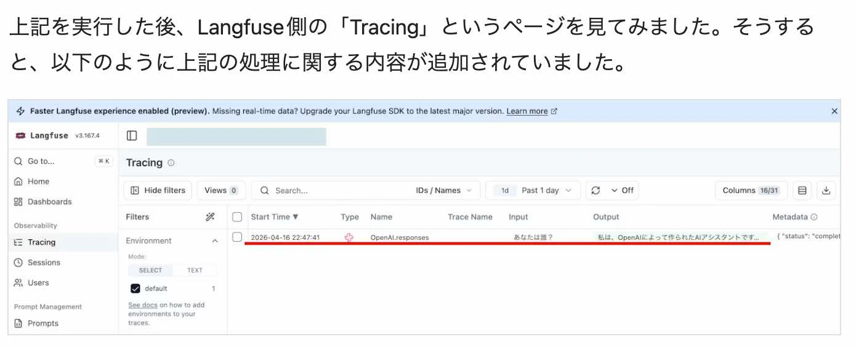The height and width of the screenshot is (347, 856).
Task: Click the Type column header
Action: [350, 217]
